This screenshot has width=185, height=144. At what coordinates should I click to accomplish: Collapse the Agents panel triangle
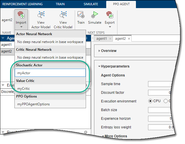pos(3,38)
